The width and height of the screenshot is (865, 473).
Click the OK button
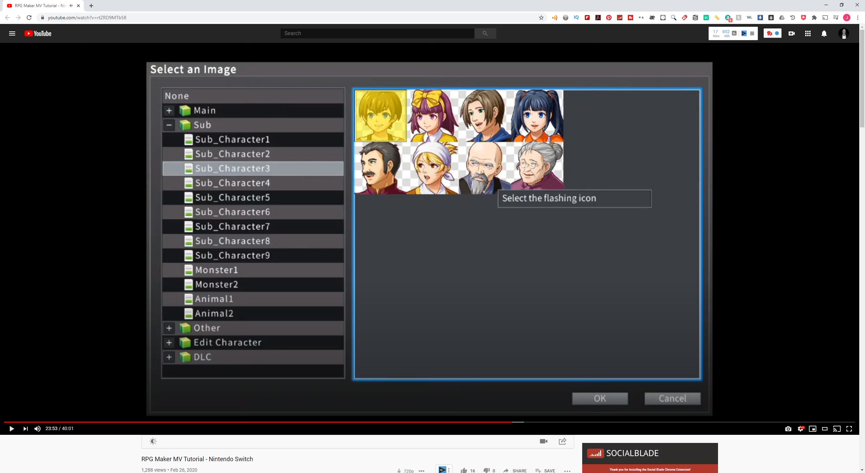(x=600, y=399)
